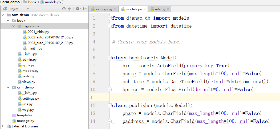The height and width of the screenshot is (129, 280).
Task: Close the settings.py tab
Action: click(x=115, y=9)
